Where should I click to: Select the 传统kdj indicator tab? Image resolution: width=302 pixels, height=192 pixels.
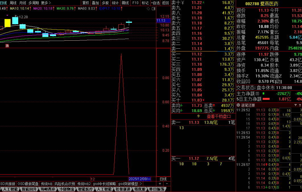46,184
